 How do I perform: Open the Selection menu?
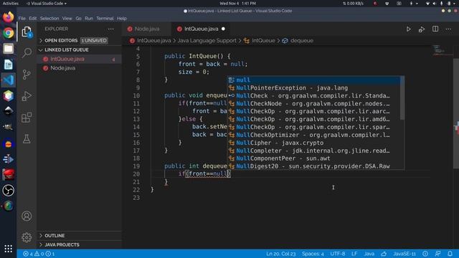coord(49,19)
